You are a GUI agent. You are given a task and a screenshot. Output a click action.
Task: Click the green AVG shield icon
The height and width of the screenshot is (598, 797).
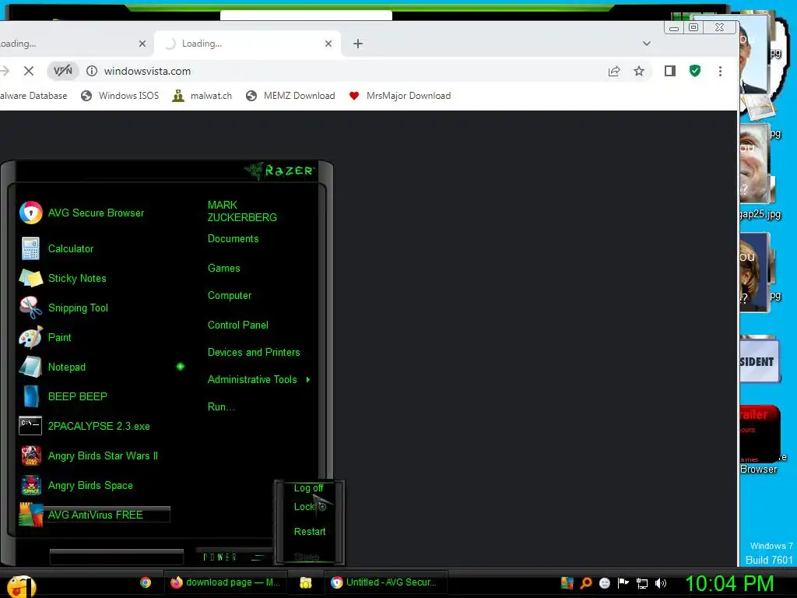695,71
